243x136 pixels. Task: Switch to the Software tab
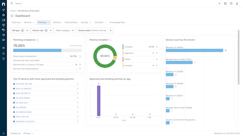pos(57,22)
